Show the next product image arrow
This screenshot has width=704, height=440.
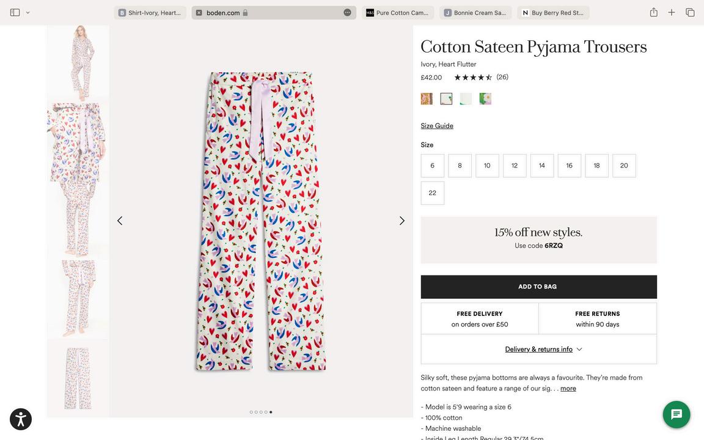pyautogui.click(x=402, y=221)
